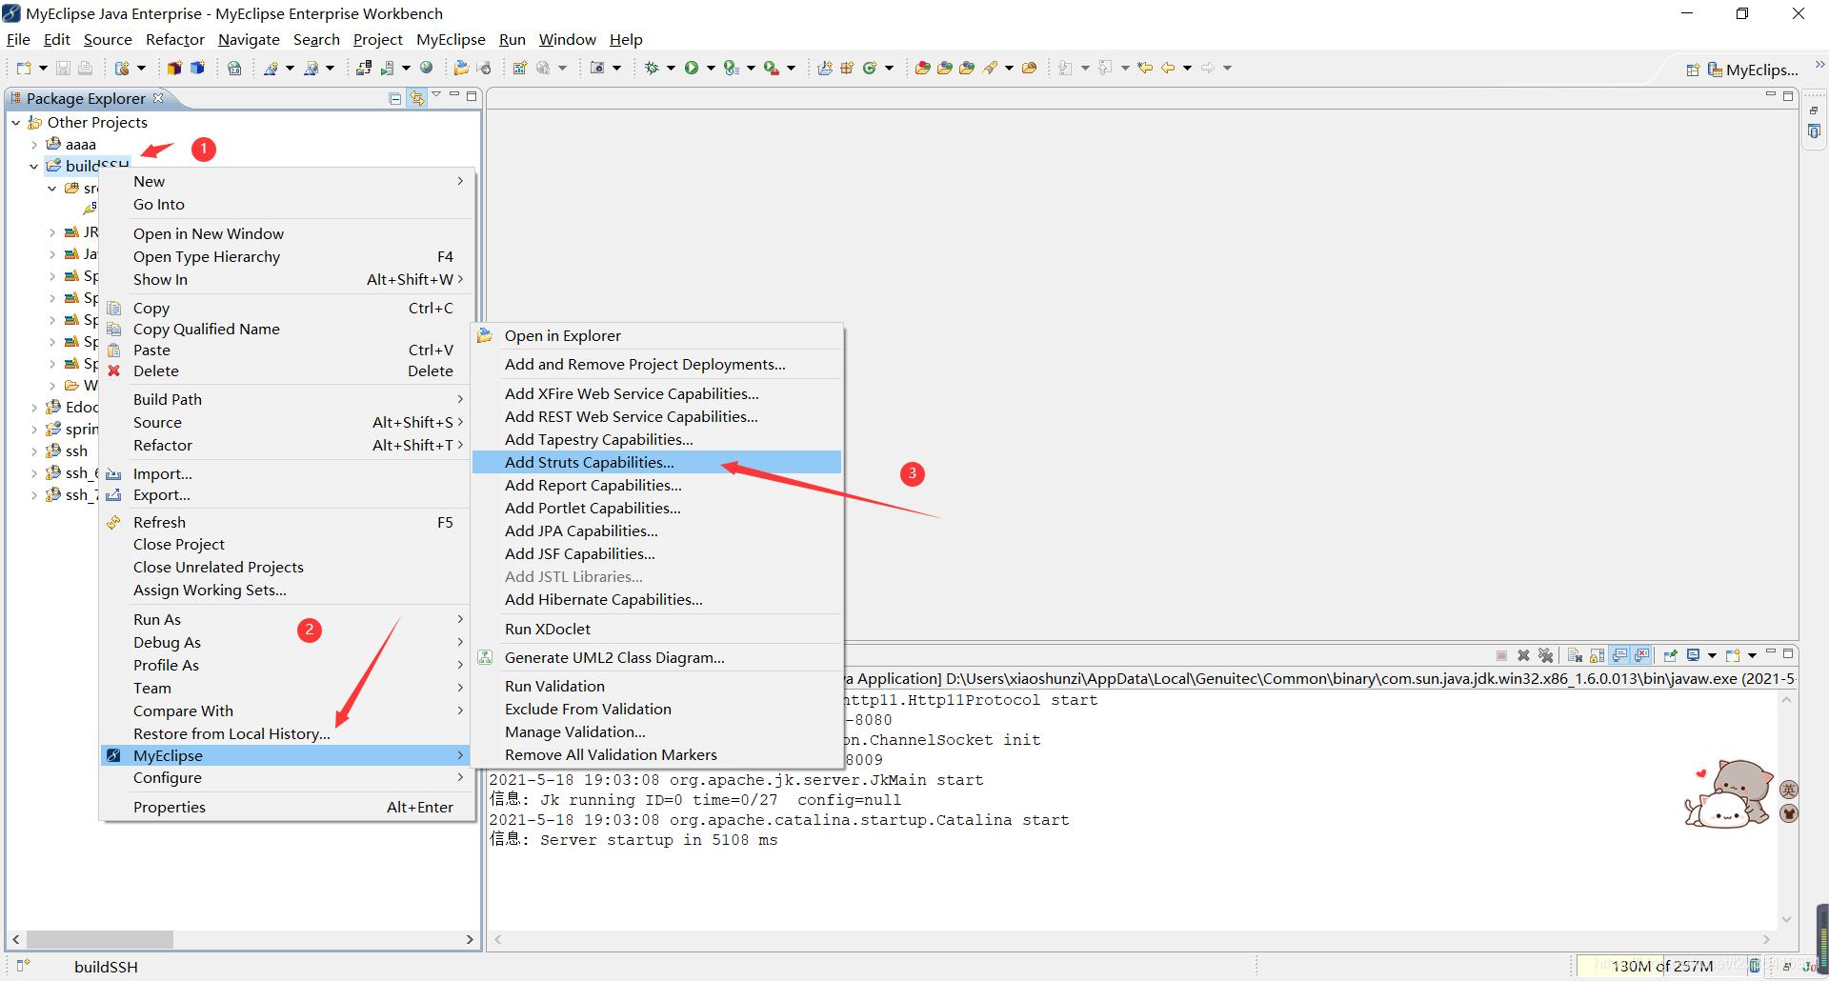
Task: Click the Pin Console icon
Action: [1670, 655]
